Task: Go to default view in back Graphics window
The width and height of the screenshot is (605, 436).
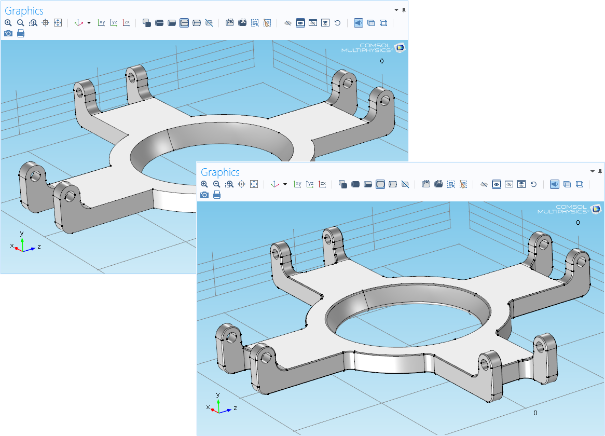Action: pos(79,23)
